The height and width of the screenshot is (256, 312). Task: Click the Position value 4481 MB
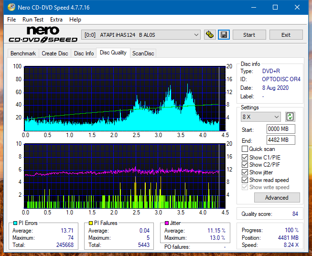click(x=288, y=238)
